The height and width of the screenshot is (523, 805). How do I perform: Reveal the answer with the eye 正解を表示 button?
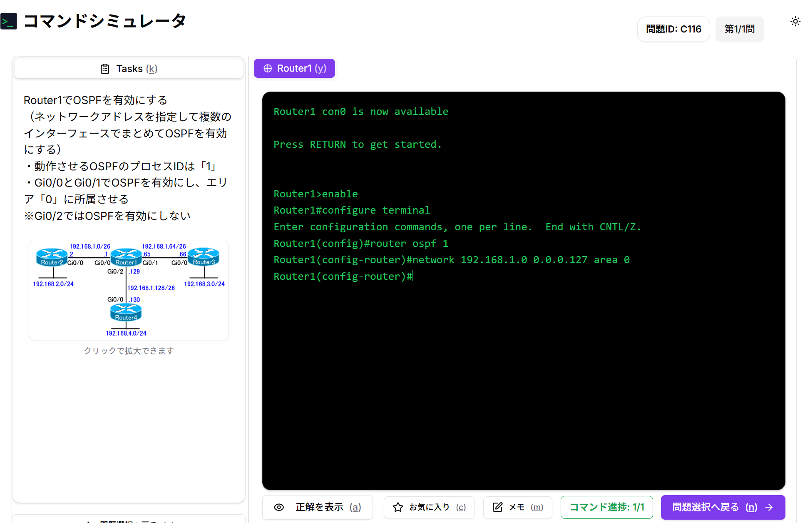point(318,507)
